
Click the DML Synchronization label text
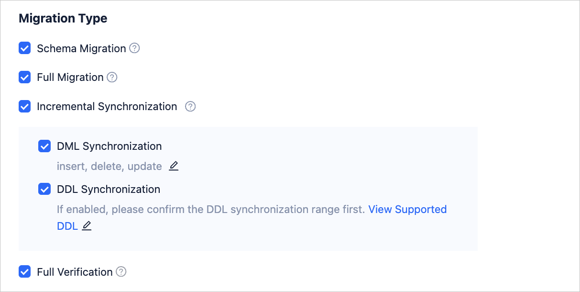[x=109, y=146]
